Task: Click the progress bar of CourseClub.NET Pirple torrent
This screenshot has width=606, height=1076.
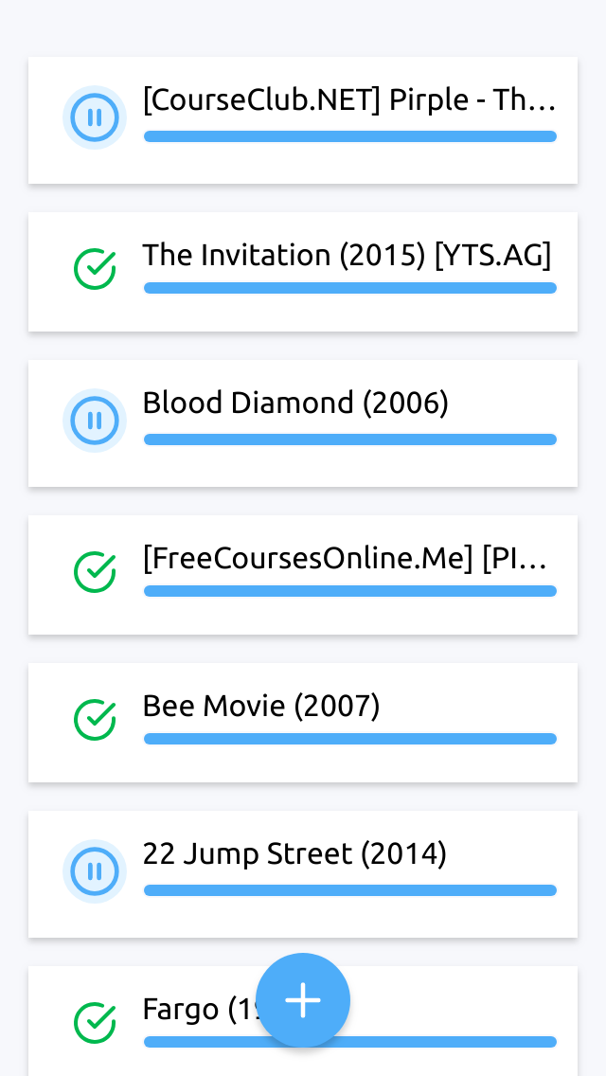Action: [x=350, y=136]
